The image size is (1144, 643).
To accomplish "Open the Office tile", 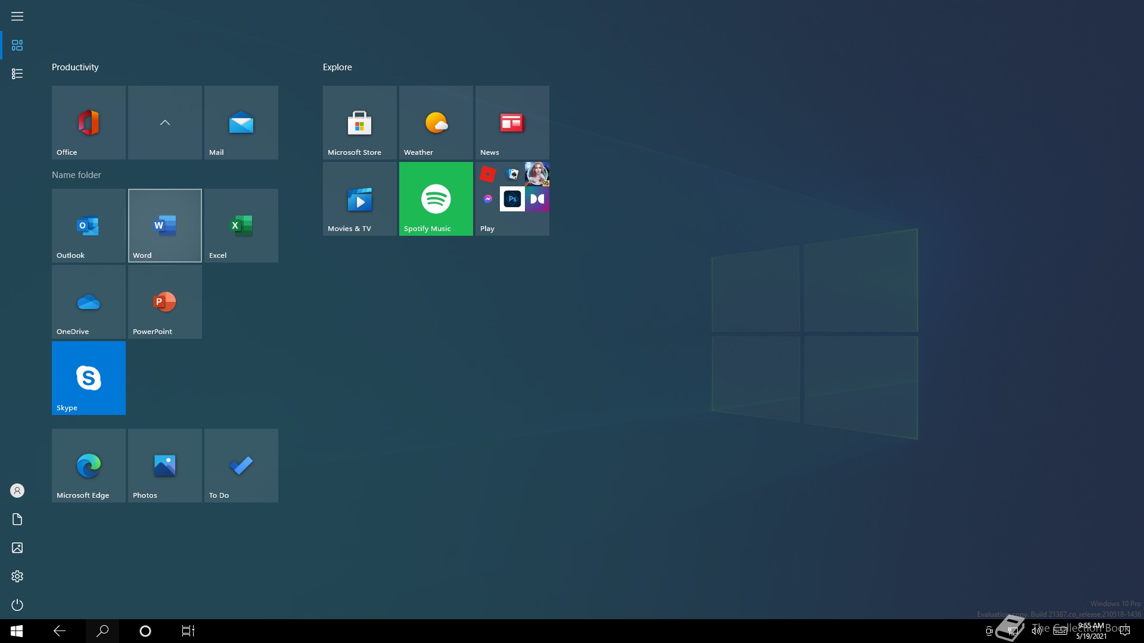I will 89,123.
